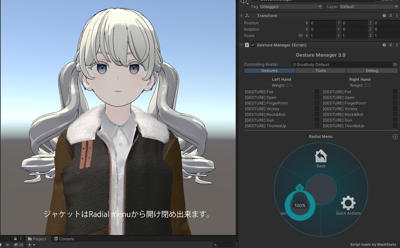
Task: Open Transform component help reference
Action: [x=384, y=16]
